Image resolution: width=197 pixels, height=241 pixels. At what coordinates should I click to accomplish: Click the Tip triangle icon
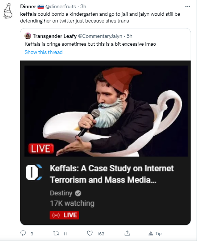[151, 234]
